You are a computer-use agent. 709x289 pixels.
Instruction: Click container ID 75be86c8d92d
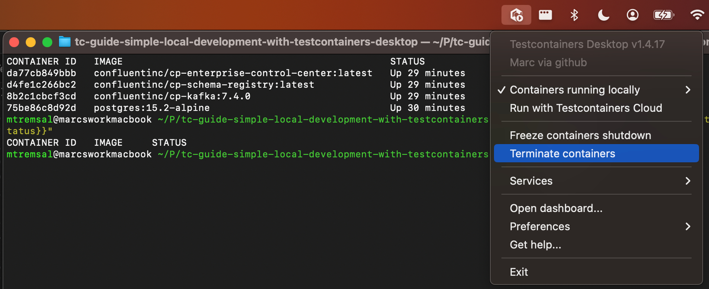click(x=42, y=108)
